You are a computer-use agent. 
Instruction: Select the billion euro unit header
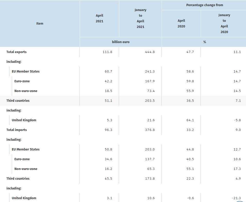pyautogui.click(x=121, y=42)
